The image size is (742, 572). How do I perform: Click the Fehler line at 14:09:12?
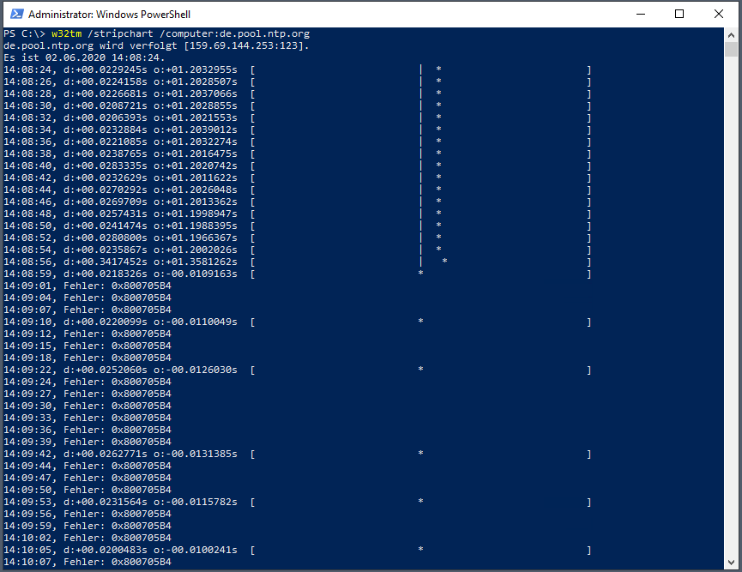pyautogui.click(x=87, y=334)
